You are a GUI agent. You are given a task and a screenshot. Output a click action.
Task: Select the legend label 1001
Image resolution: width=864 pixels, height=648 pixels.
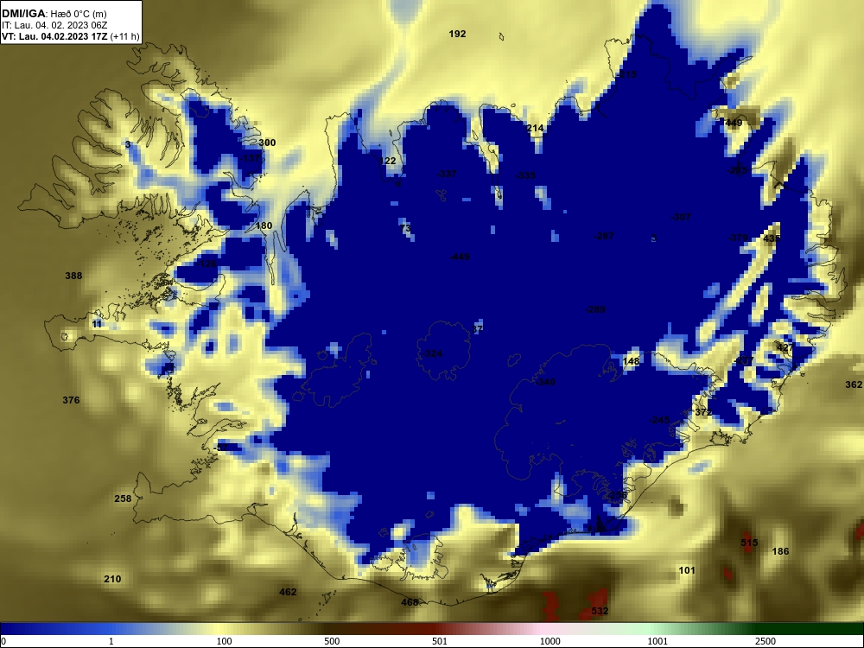pos(658,641)
